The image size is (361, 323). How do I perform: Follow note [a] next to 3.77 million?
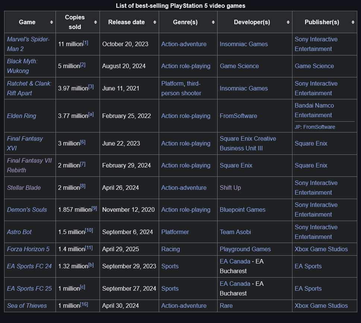(91, 115)
